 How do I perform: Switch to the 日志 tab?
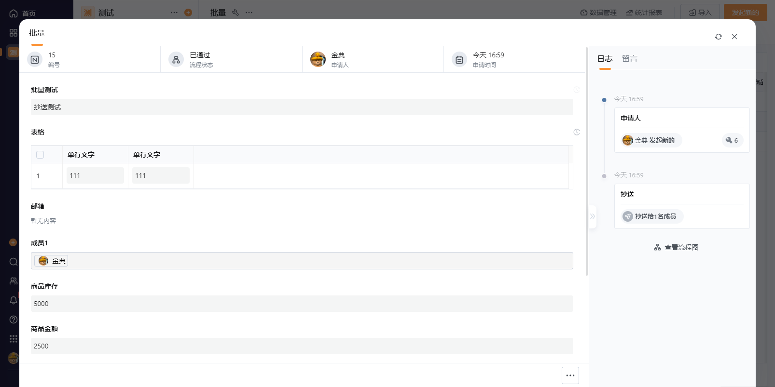pyautogui.click(x=605, y=59)
